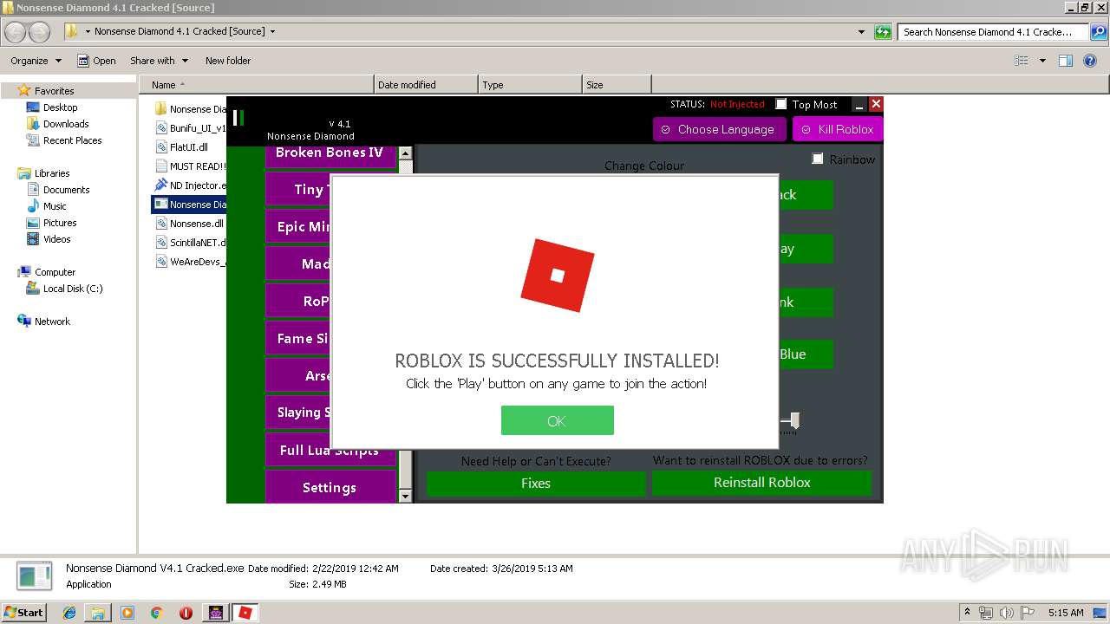1110x624 pixels.
Task: Show hidden tray icons arrow
Action: click(968, 613)
